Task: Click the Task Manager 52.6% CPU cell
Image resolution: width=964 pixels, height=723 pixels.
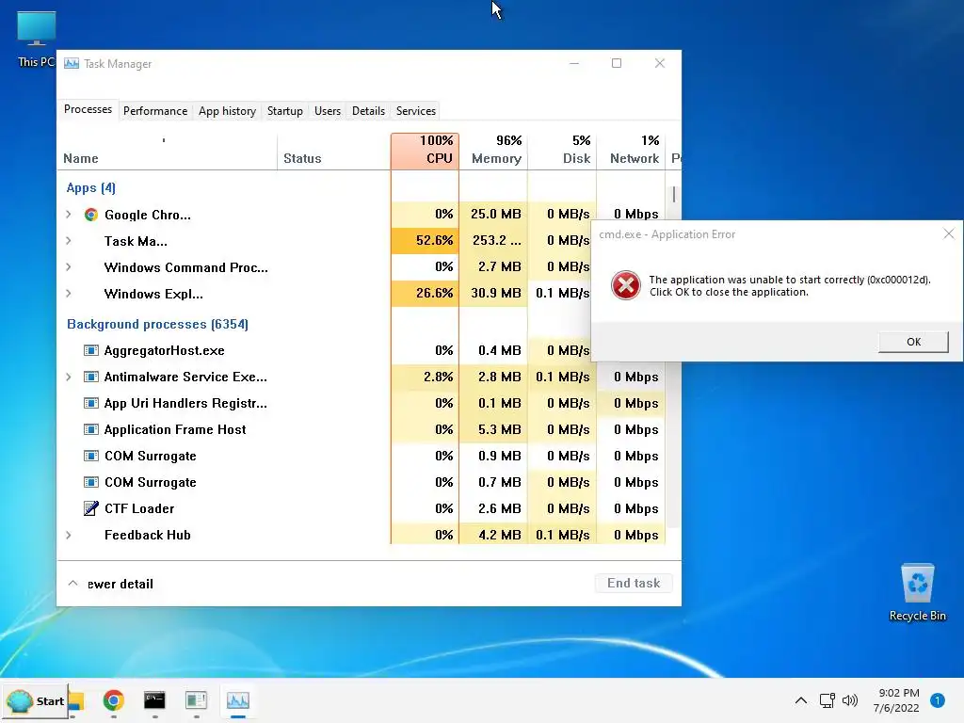Action: [425, 241]
